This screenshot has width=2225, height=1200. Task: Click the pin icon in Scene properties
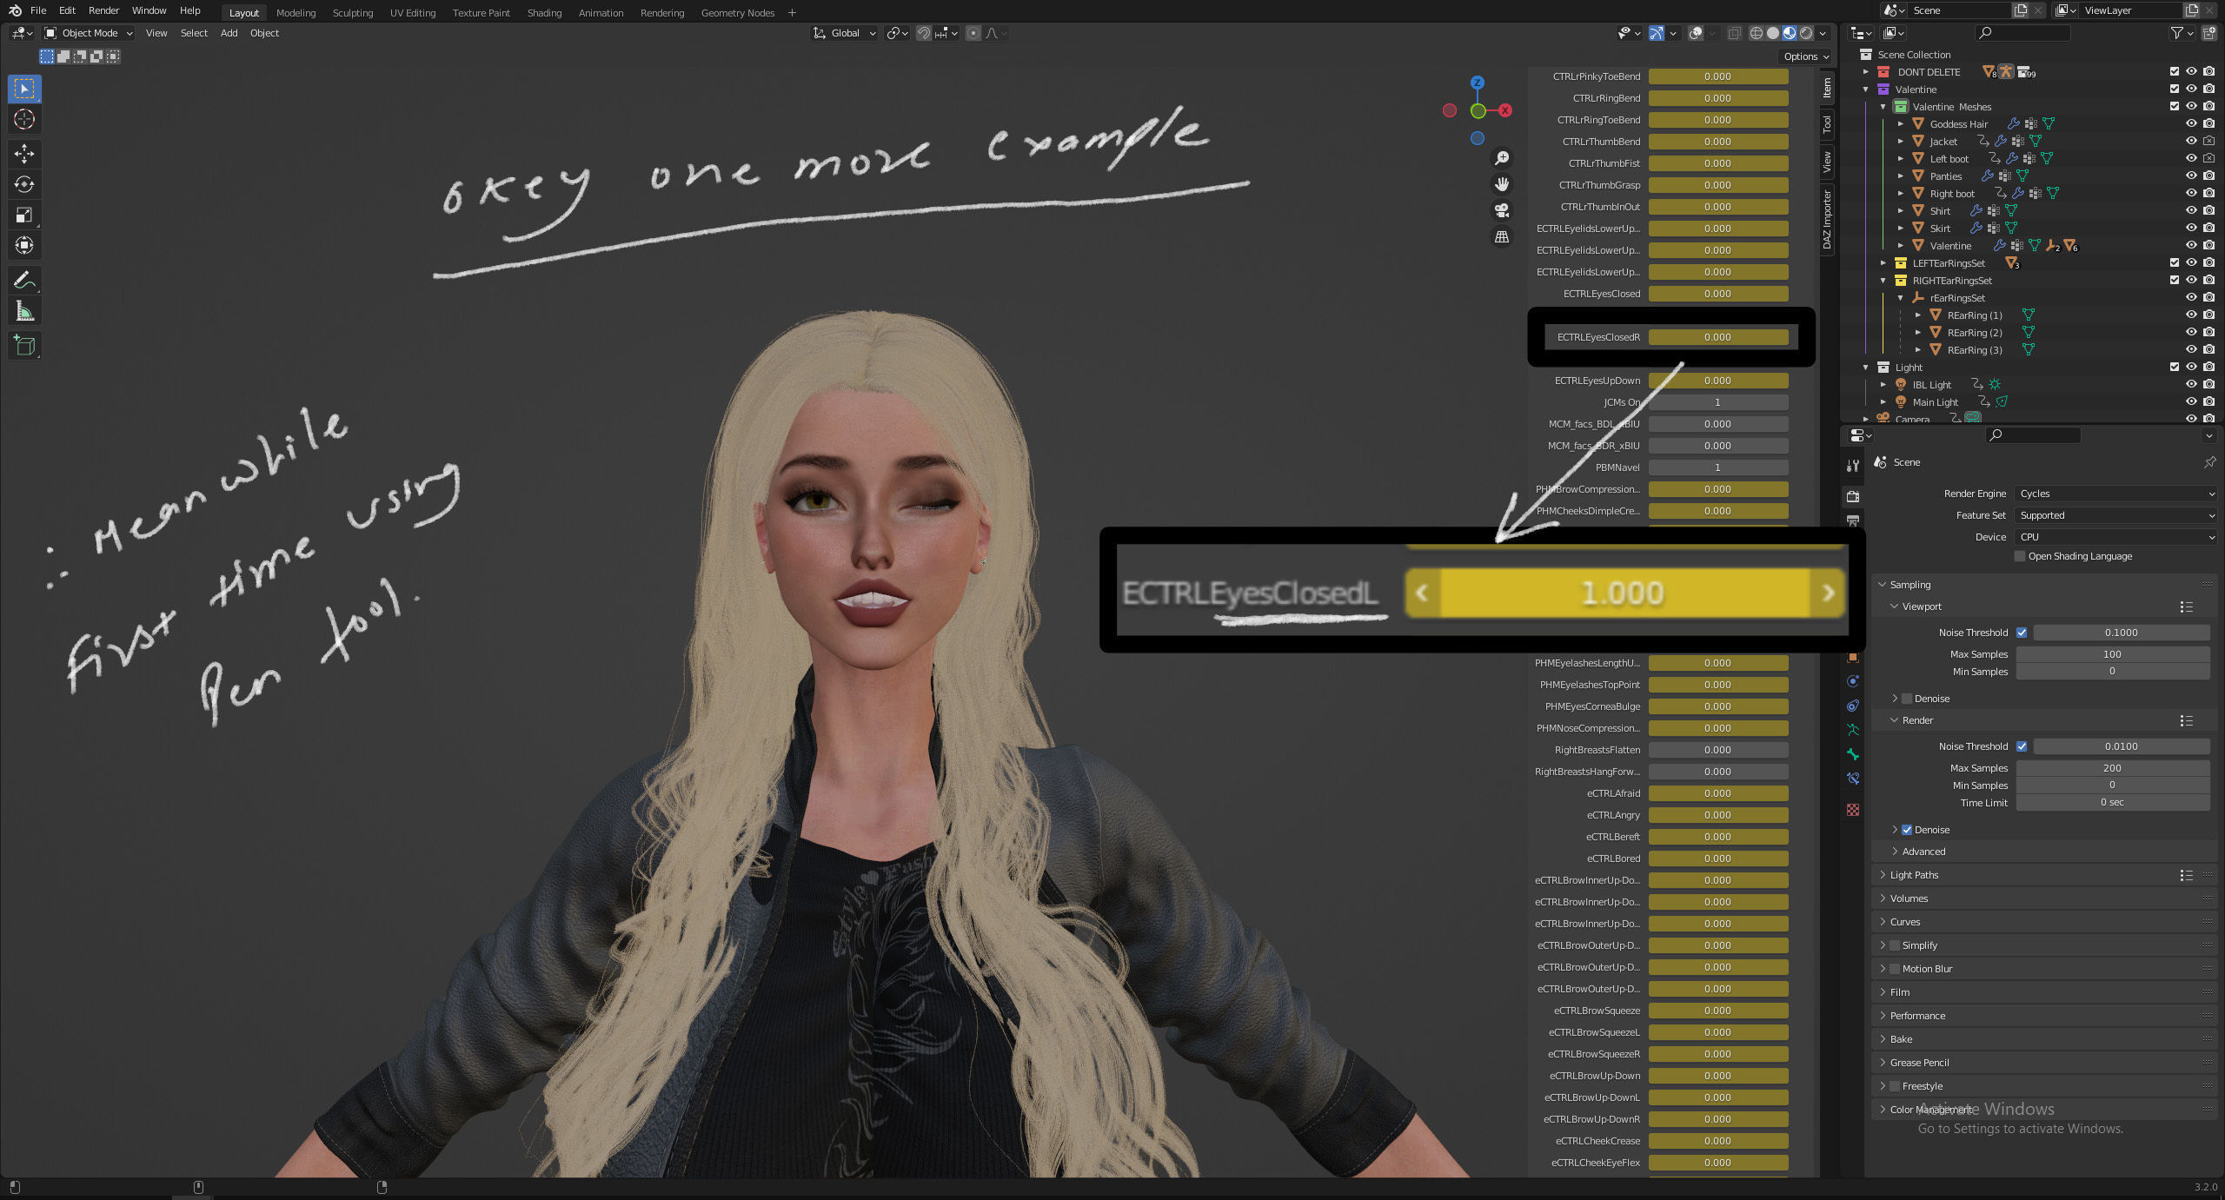tap(2209, 462)
